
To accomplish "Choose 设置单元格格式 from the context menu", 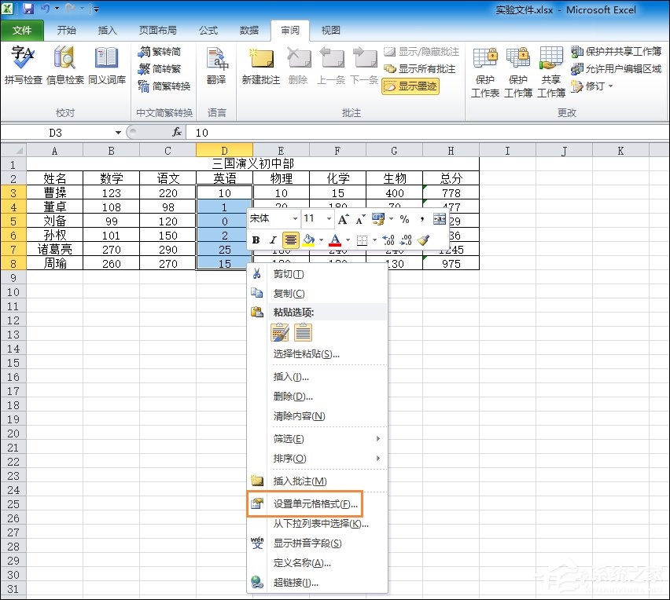I will (x=311, y=504).
